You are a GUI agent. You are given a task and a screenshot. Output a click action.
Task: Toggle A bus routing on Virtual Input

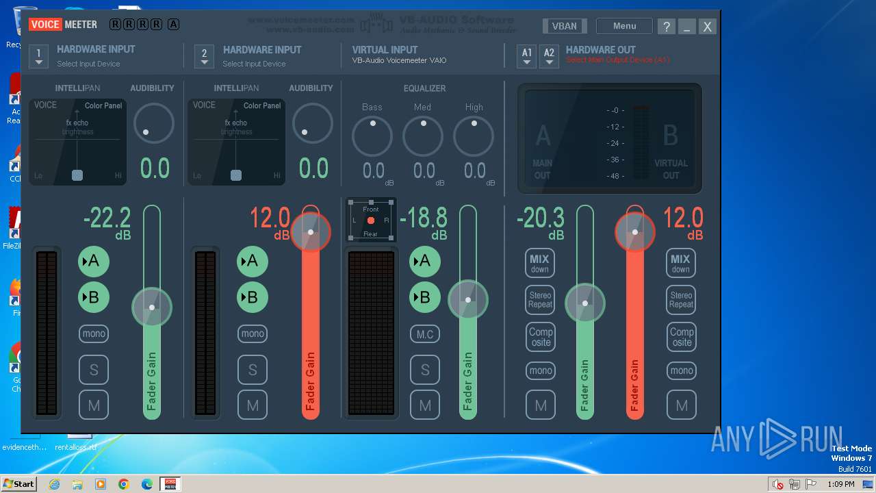pyautogui.click(x=425, y=261)
